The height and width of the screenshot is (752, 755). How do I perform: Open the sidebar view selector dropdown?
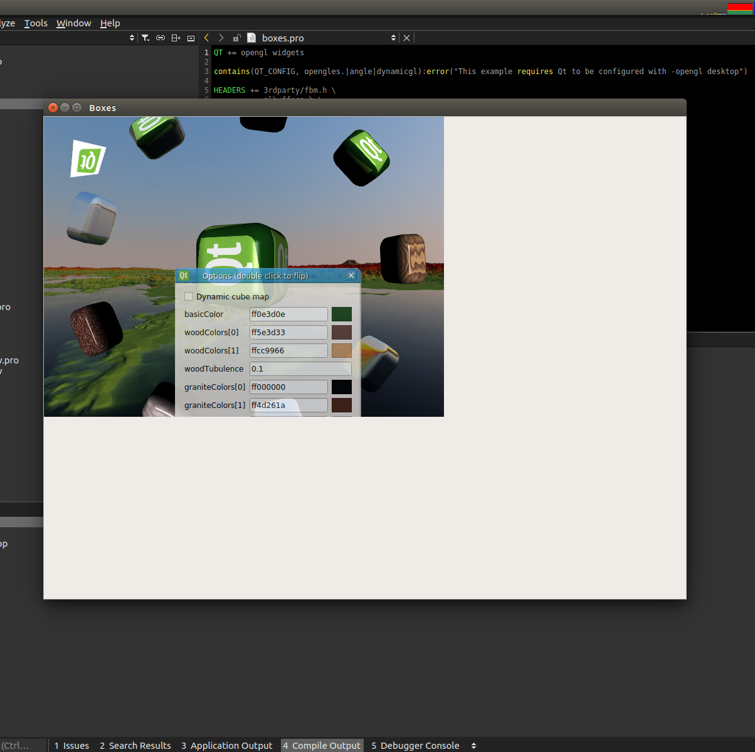coord(132,38)
